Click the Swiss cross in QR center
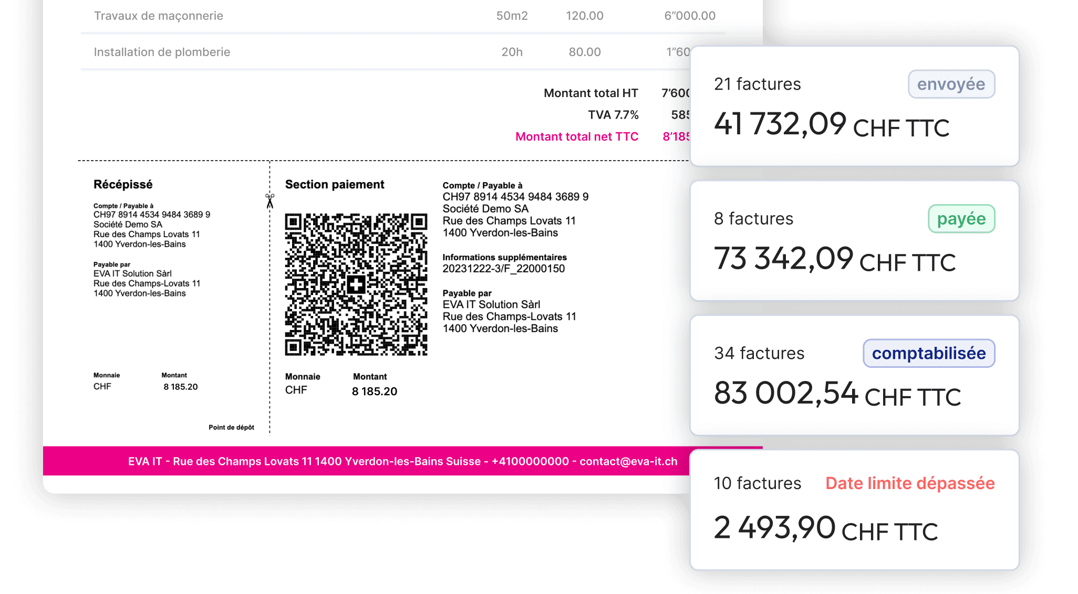Viewport: 1078px width, 594px height. tap(356, 285)
